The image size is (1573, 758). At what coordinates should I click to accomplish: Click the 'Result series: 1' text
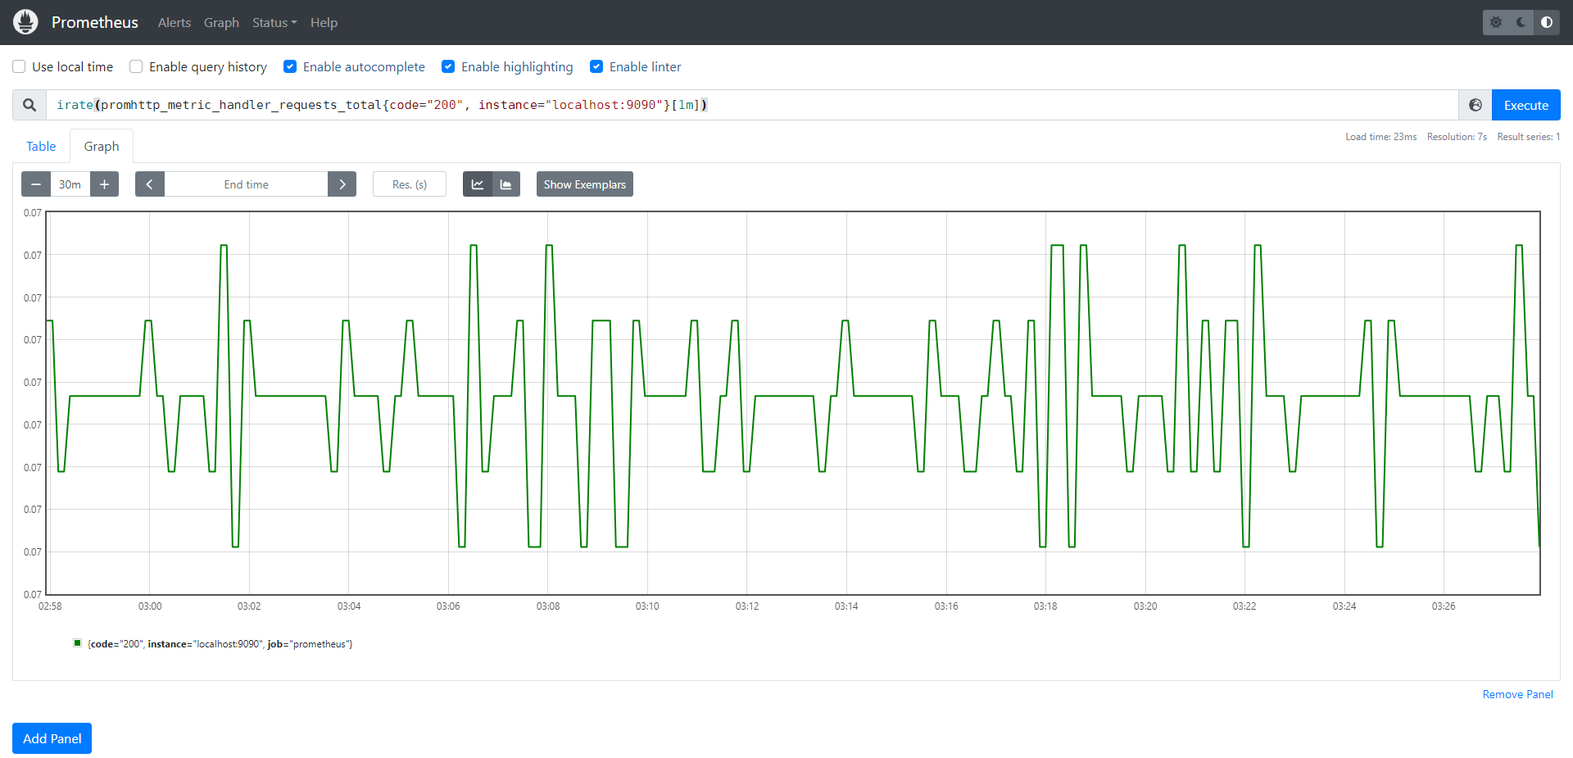point(1529,137)
